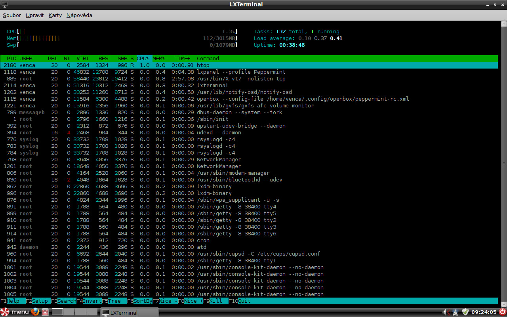Click the red power button icon
This screenshot has width=507, height=317.
503,312
